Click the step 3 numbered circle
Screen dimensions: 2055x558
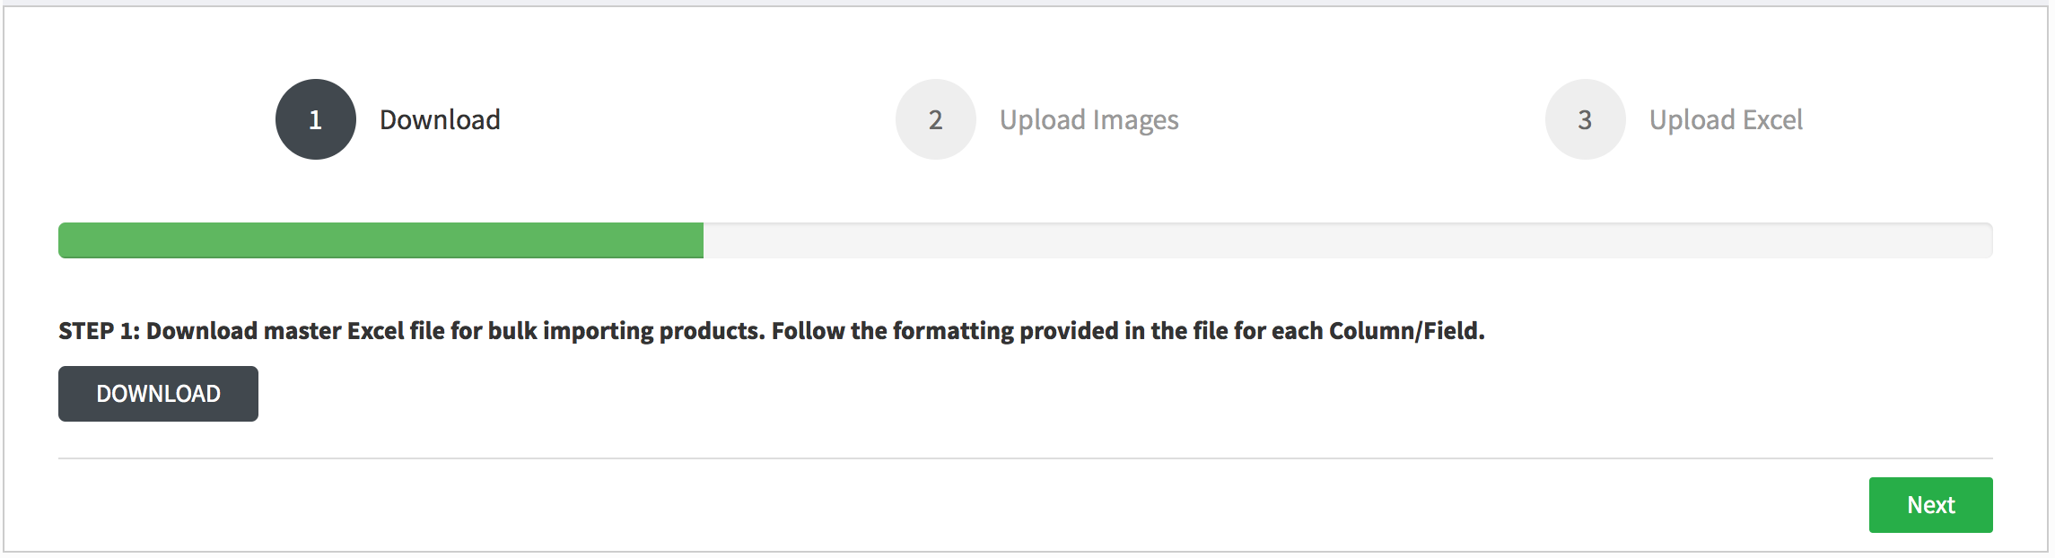tap(1585, 119)
